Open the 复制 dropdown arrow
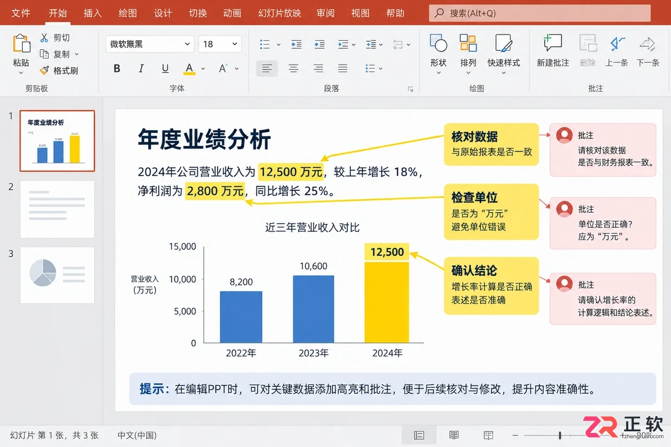This screenshot has width=671, height=447. 76,54
